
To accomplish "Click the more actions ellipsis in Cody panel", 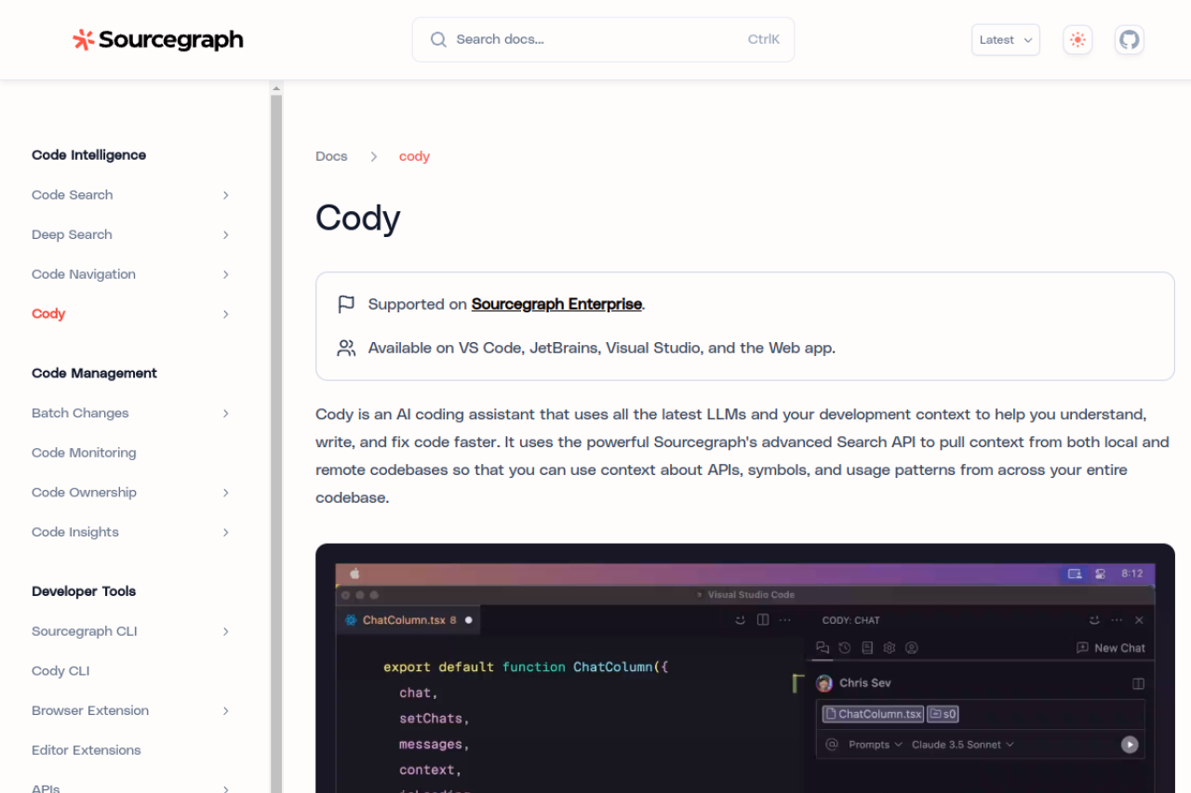I will pos(1117,619).
